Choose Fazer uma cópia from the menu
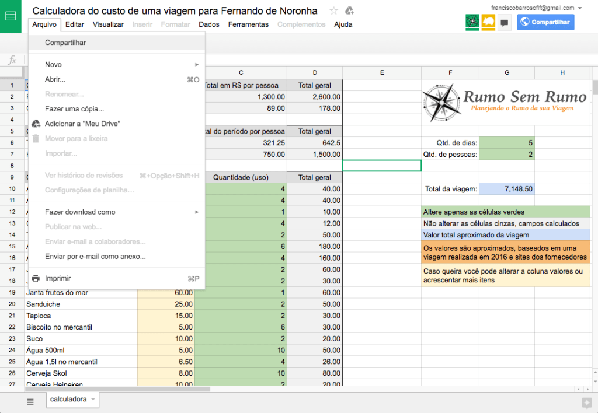 75,108
